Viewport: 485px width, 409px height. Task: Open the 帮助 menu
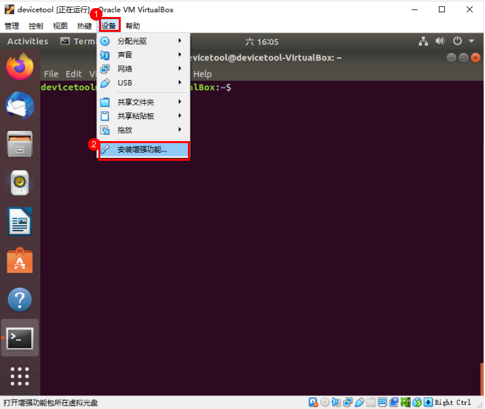tap(133, 26)
